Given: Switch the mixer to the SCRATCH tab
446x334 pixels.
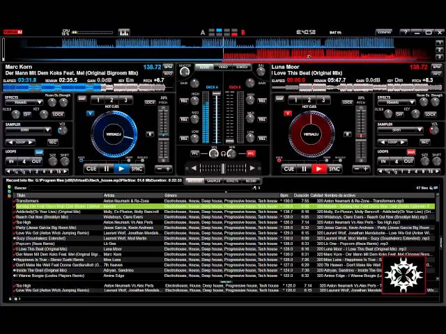Looking at the screenshot, I should [x=242, y=67].
